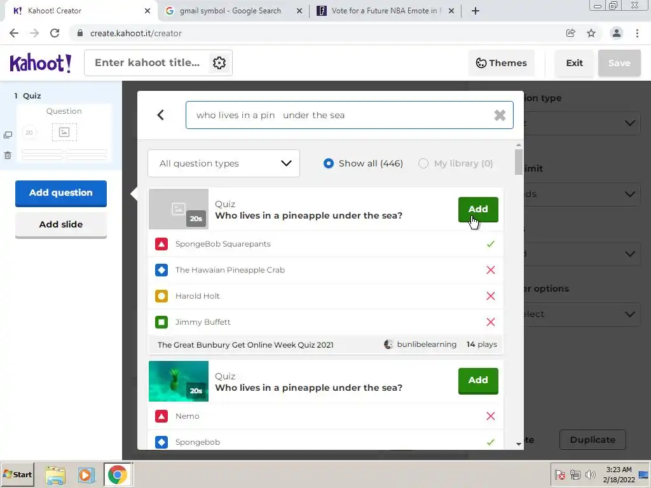Click the Save button
Image resolution: width=651 pixels, height=488 pixels.
click(x=619, y=63)
